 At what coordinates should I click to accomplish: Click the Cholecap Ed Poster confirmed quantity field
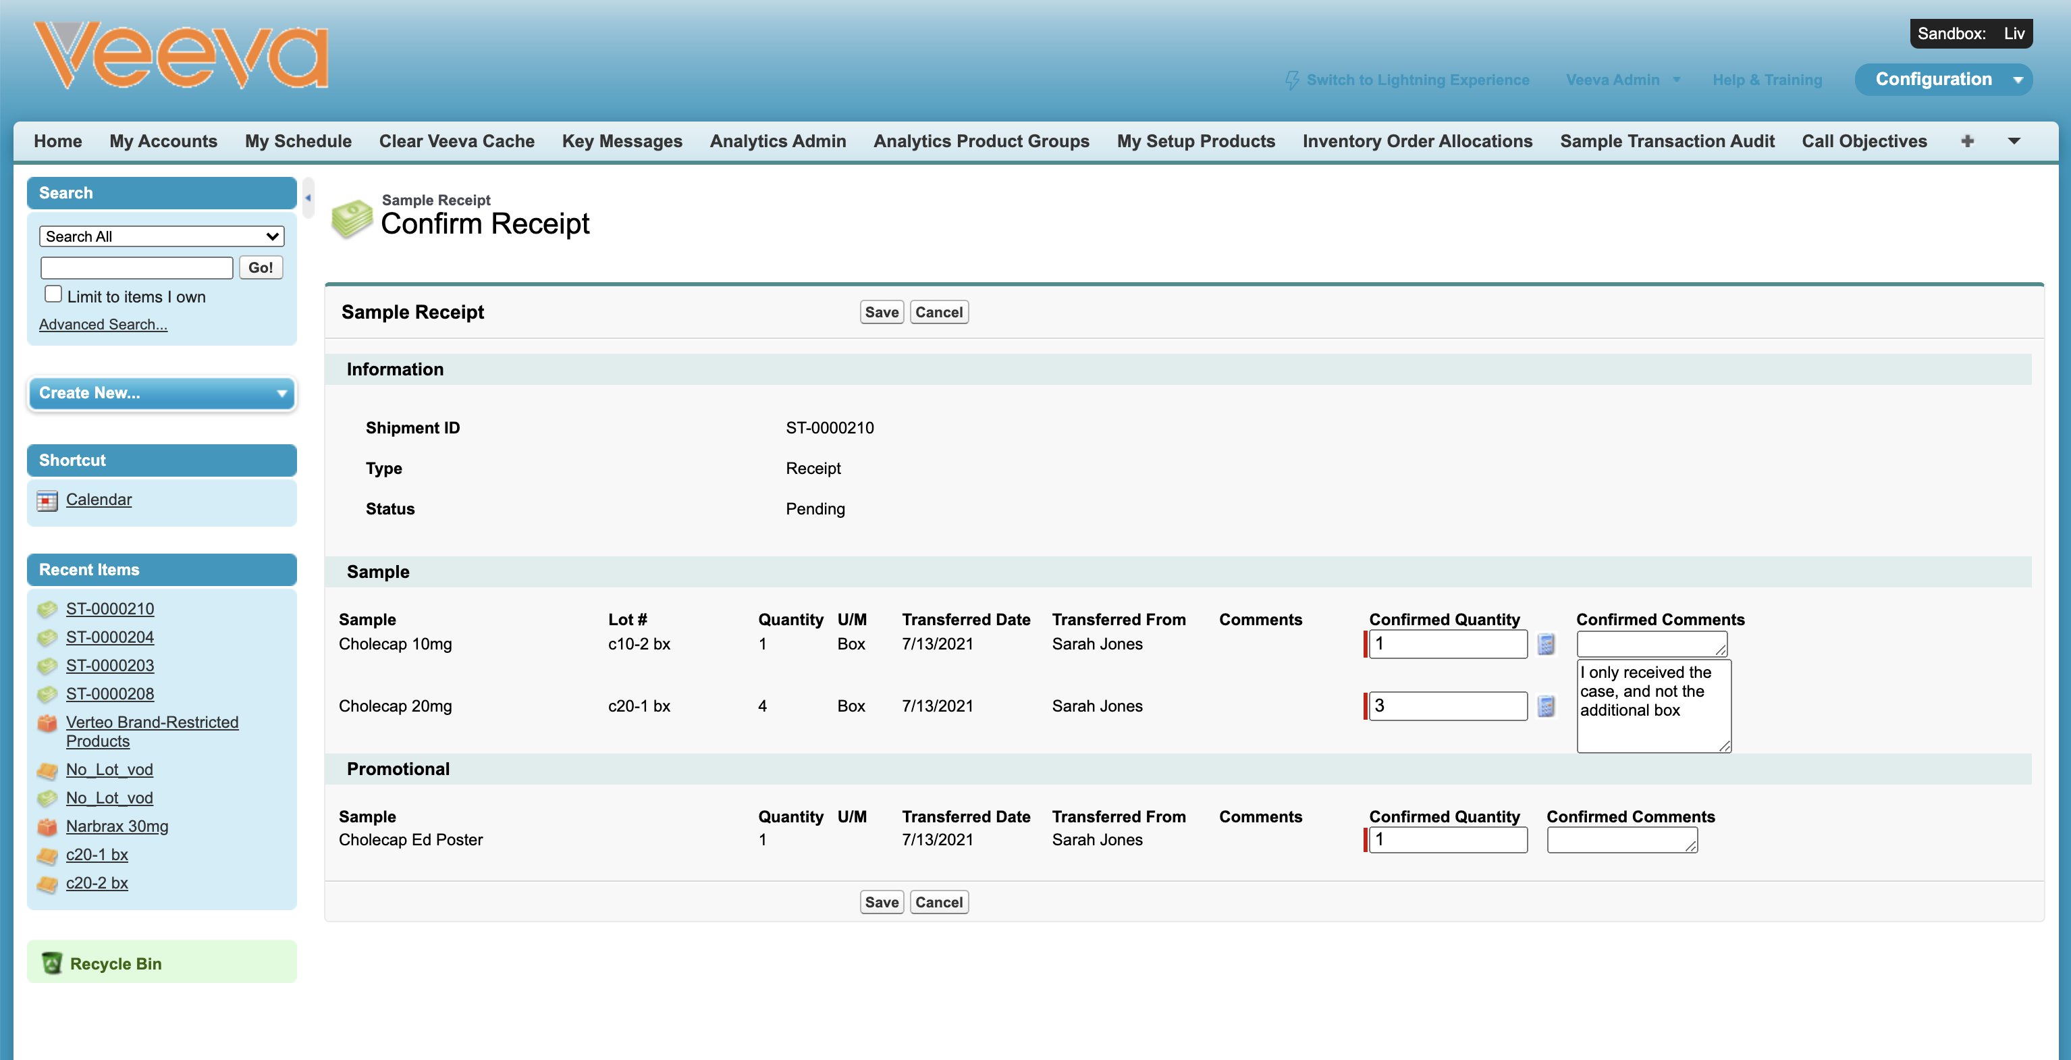pos(1447,840)
